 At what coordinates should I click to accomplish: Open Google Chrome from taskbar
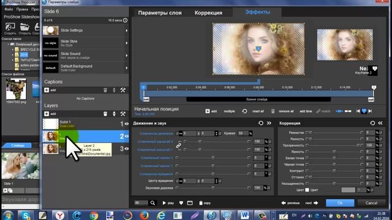[x=94, y=215]
